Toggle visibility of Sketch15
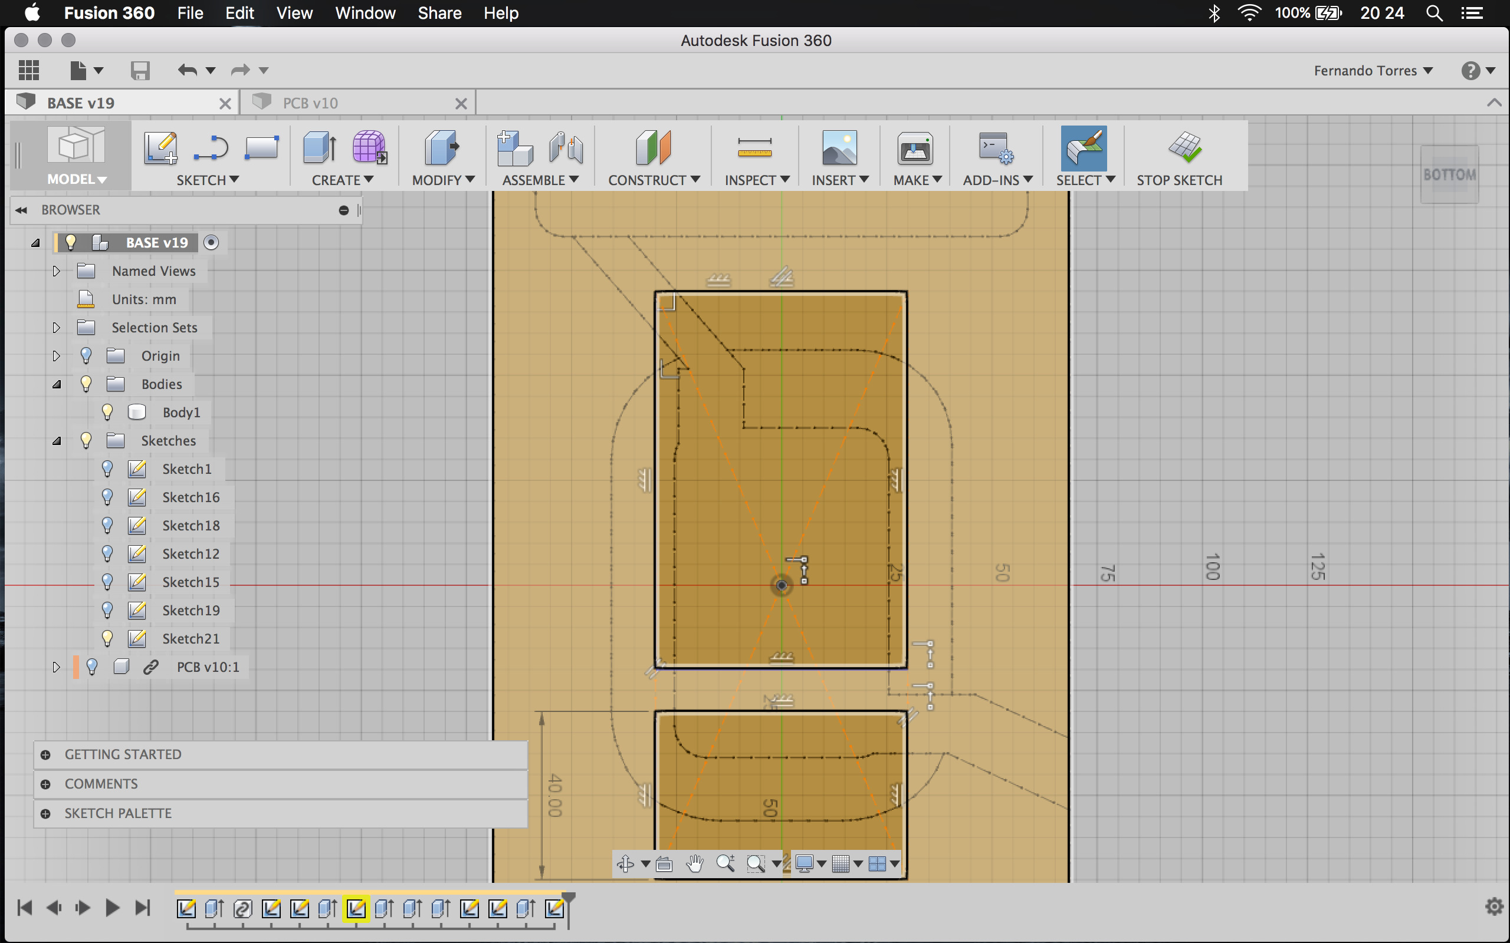Viewport: 1510px width, 943px height. 107,582
